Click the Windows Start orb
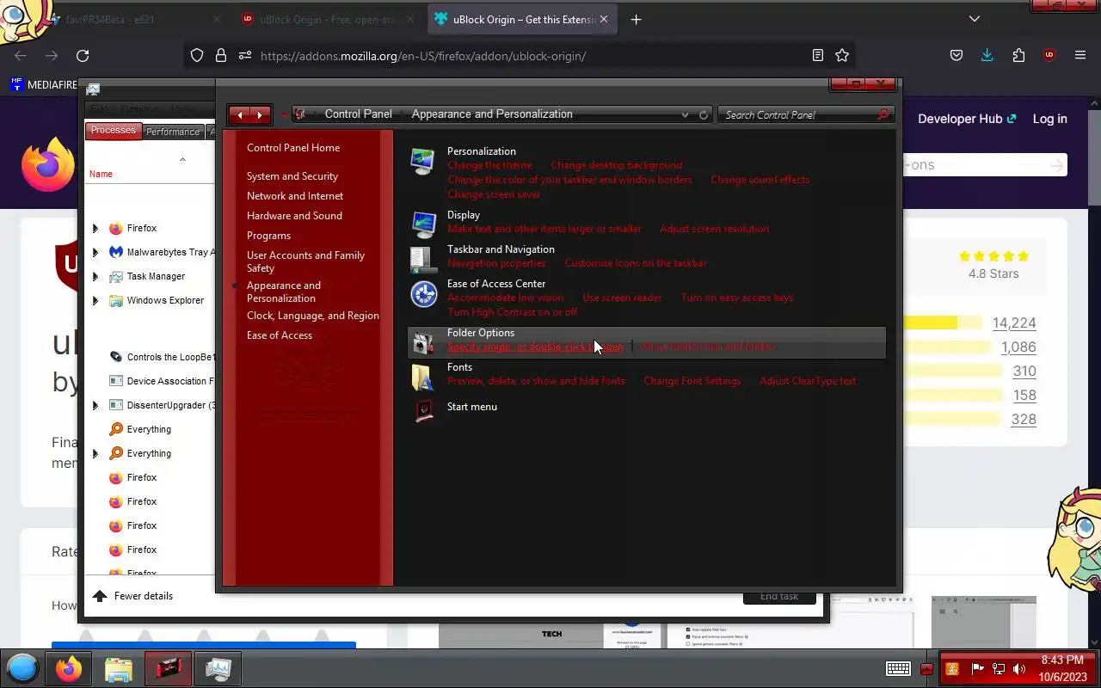1101x688 pixels. (22, 668)
